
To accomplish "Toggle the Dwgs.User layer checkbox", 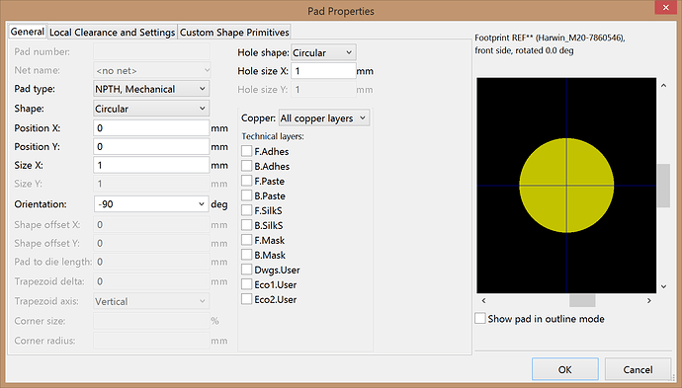I will pos(247,270).
